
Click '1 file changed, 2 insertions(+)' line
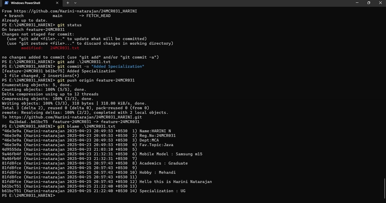tap(41, 76)
